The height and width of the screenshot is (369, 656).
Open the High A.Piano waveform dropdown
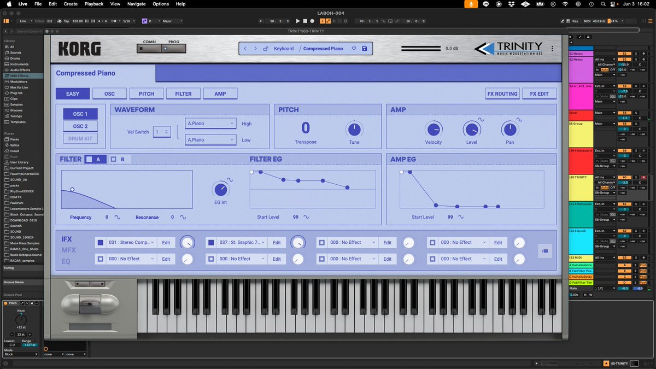[210, 124]
